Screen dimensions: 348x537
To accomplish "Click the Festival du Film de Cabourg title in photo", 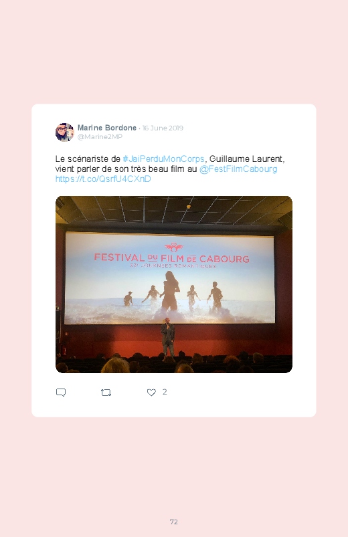I will 172,258.
